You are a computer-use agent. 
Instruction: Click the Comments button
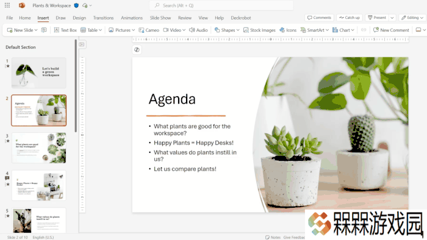tap(319, 18)
